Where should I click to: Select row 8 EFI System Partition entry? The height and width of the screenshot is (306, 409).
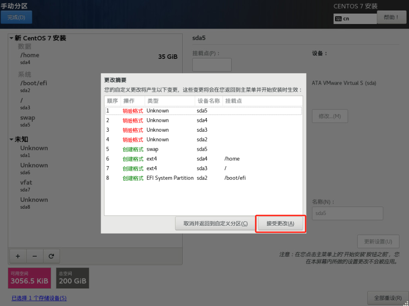point(203,178)
